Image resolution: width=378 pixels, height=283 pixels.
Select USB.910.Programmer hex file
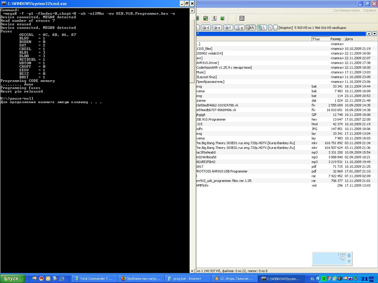click(211, 119)
